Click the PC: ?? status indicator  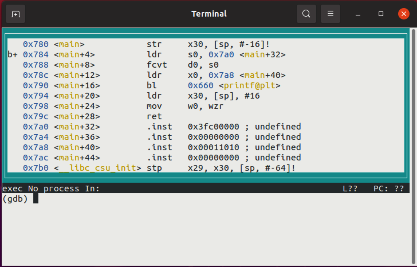388,189
